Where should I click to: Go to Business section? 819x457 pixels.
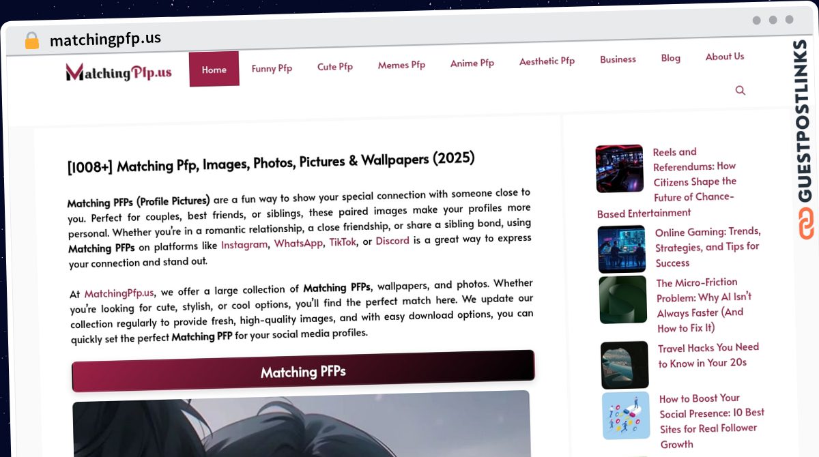(618, 59)
